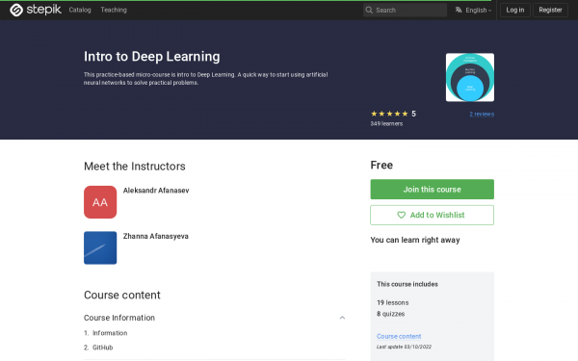Viewport: 578px width, 361px height.
Task: Open the course cover thumbnail image
Action: pyautogui.click(x=470, y=77)
